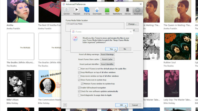Toggle Keep movie window on top checkbox

coord(79,76)
